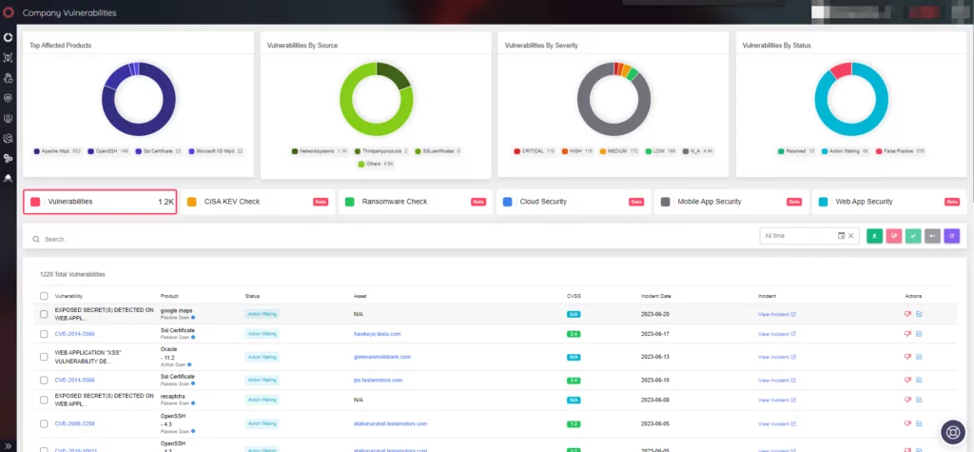974x452 pixels.
Task: Click resolve icon on greenanimalsbank.com row
Action: 920,357
